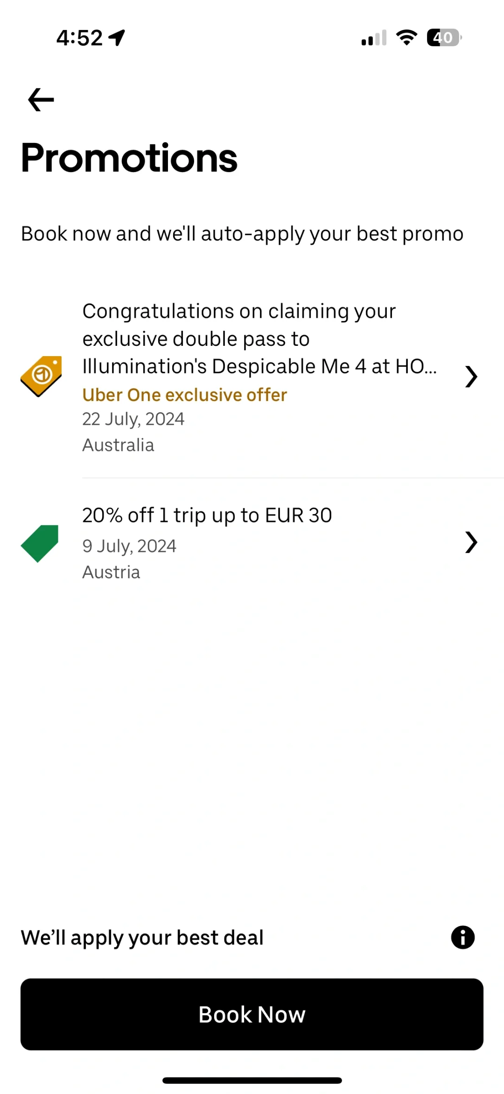This screenshot has height=1094, width=504.
Task: Tap the Uber One exclusive offer label
Action: tap(184, 395)
